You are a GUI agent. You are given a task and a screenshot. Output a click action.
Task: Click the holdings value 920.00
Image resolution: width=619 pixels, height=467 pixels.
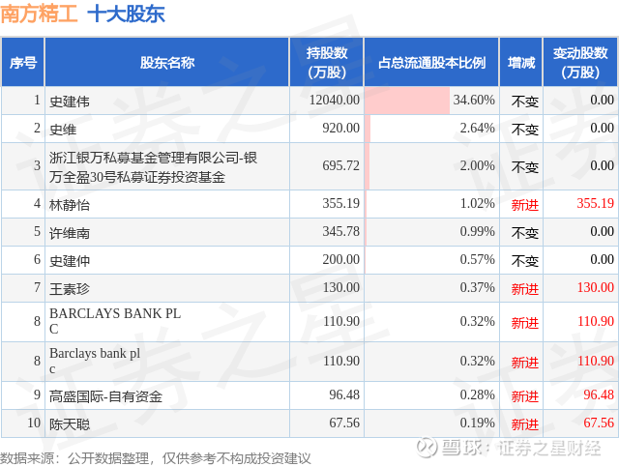tap(341, 128)
